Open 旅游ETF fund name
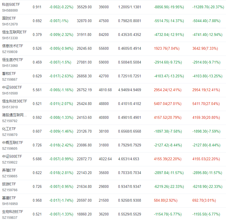This screenshot has height=221, width=226. tap(9, 184)
